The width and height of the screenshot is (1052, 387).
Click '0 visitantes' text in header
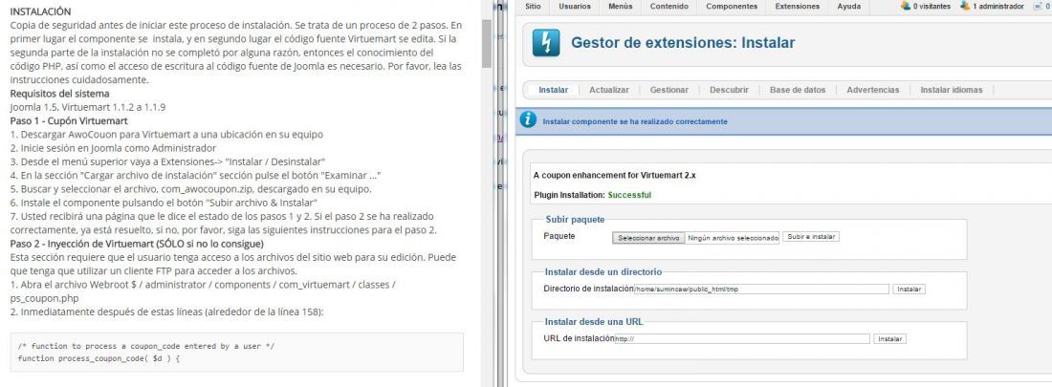931,6
